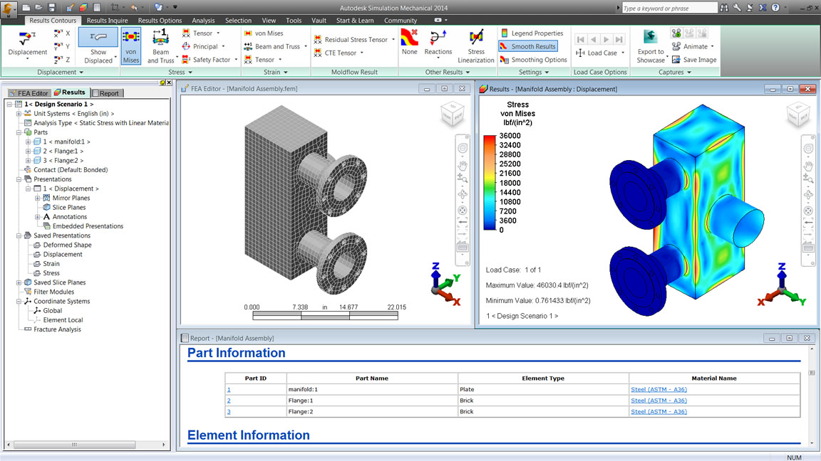The height and width of the screenshot is (461, 821).
Task: Toggle the Smooth Results option
Action: (527, 46)
